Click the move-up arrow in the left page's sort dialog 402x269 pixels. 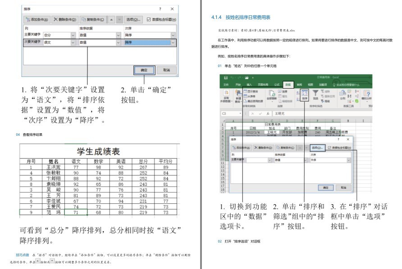point(111,19)
